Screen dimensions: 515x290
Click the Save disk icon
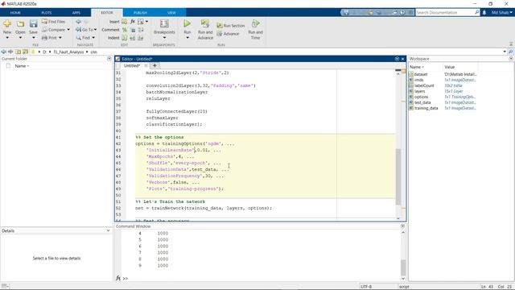(33, 23)
